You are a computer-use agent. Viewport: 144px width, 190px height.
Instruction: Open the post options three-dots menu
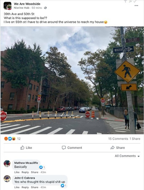click(136, 6)
